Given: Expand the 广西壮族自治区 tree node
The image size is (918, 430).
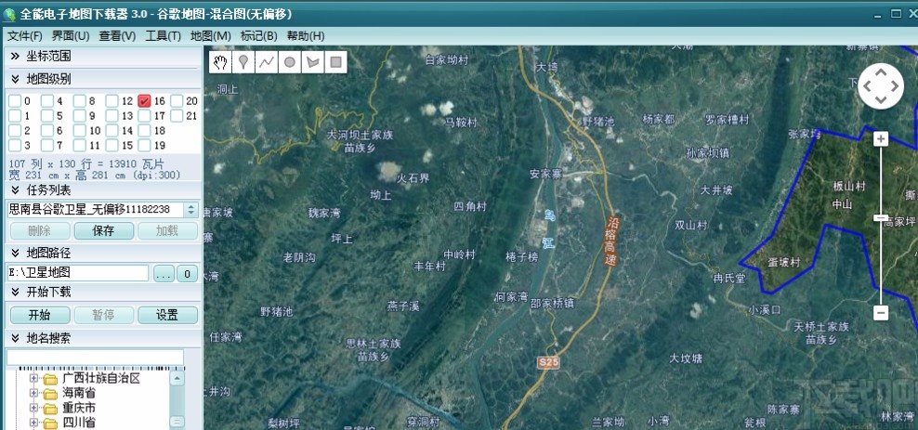Looking at the screenshot, I should (33, 379).
